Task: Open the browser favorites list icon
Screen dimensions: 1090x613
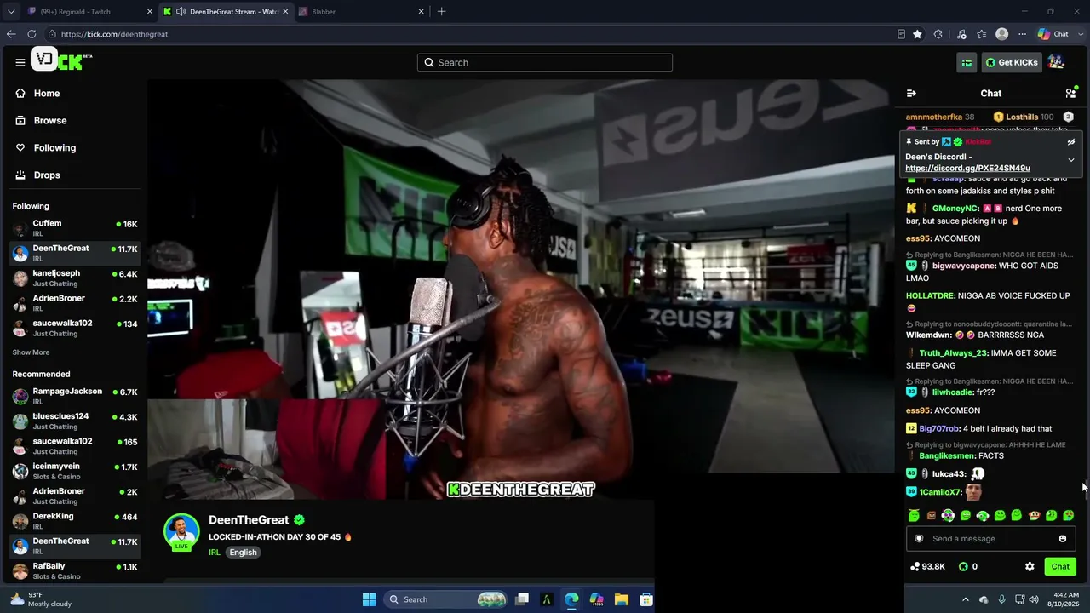Action: pos(982,34)
